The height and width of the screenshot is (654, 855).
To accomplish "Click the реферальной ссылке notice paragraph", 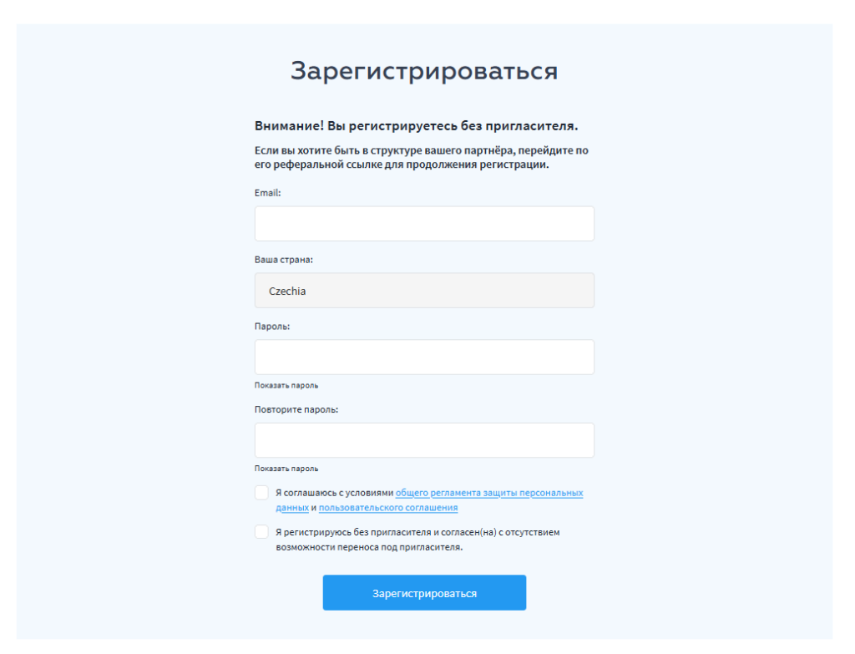I will 422,158.
